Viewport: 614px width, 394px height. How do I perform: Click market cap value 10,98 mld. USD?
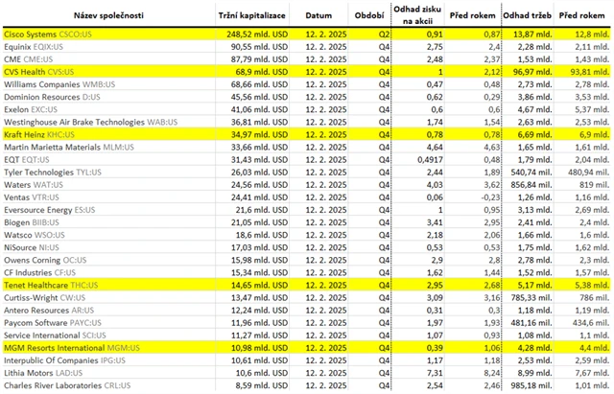(x=259, y=348)
